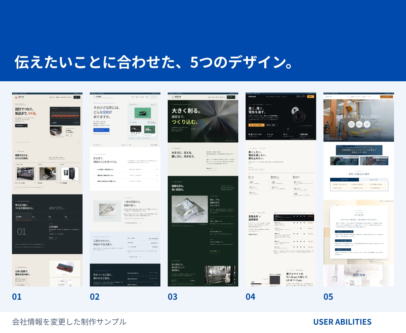Screen dimensions: 406x333
Task: Click the first white circle badge in design 05 hero
Action: (x=351, y=124)
